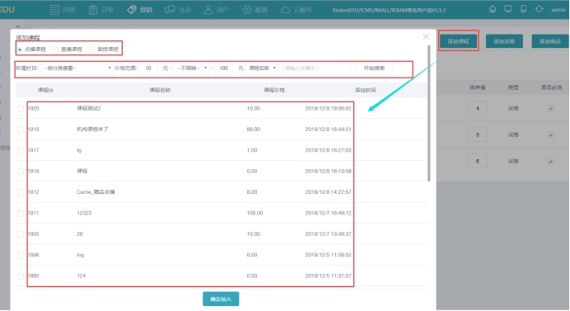The height and width of the screenshot is (311, 570).
Task: Click the keyword search input box
Action: pos(316,68)
